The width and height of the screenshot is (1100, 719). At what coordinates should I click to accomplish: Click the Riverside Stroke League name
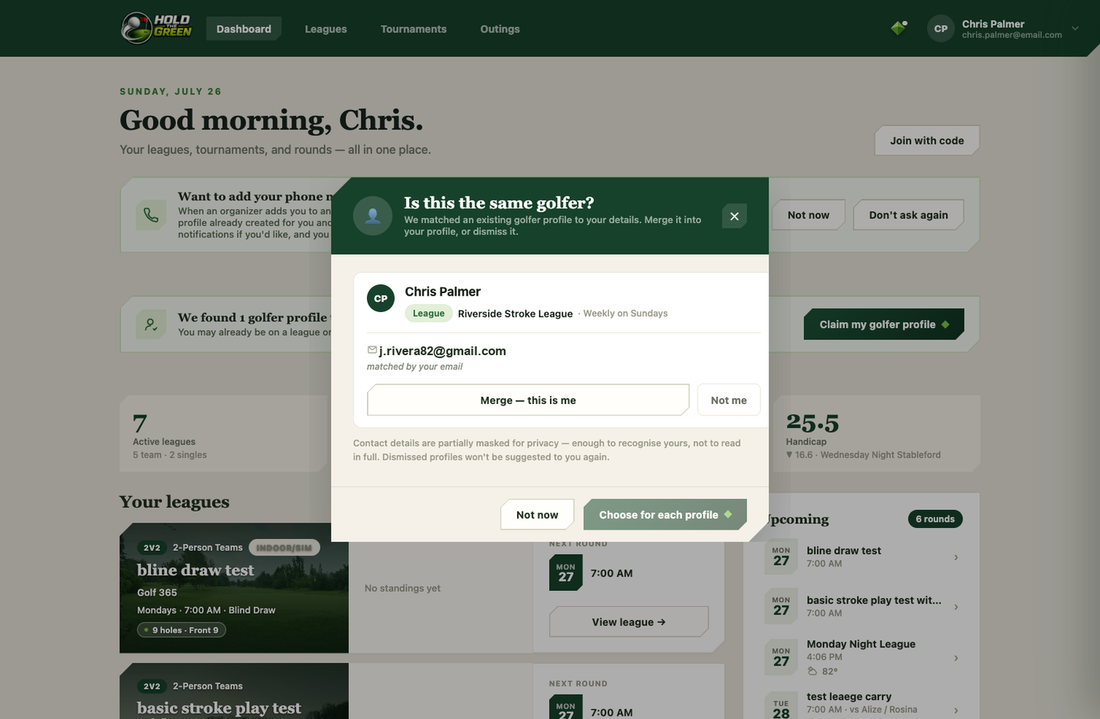[x=515, y=314]
